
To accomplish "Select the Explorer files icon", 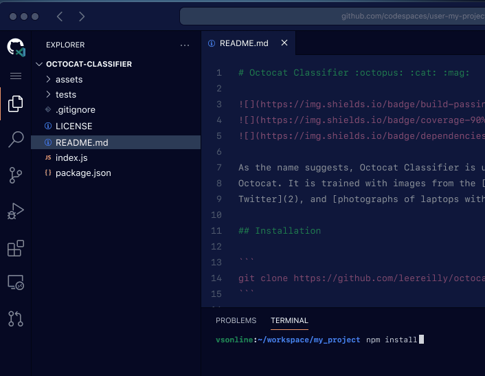I will [x=16, y=104].
